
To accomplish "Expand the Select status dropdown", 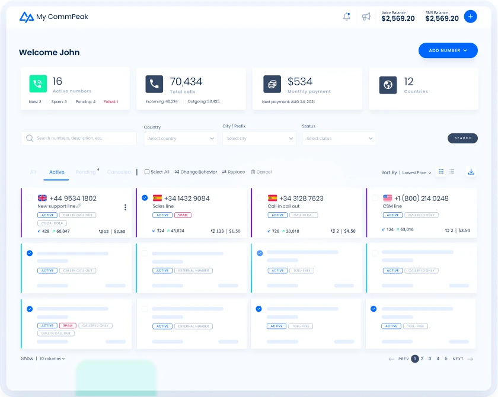I will click(339, 138).
